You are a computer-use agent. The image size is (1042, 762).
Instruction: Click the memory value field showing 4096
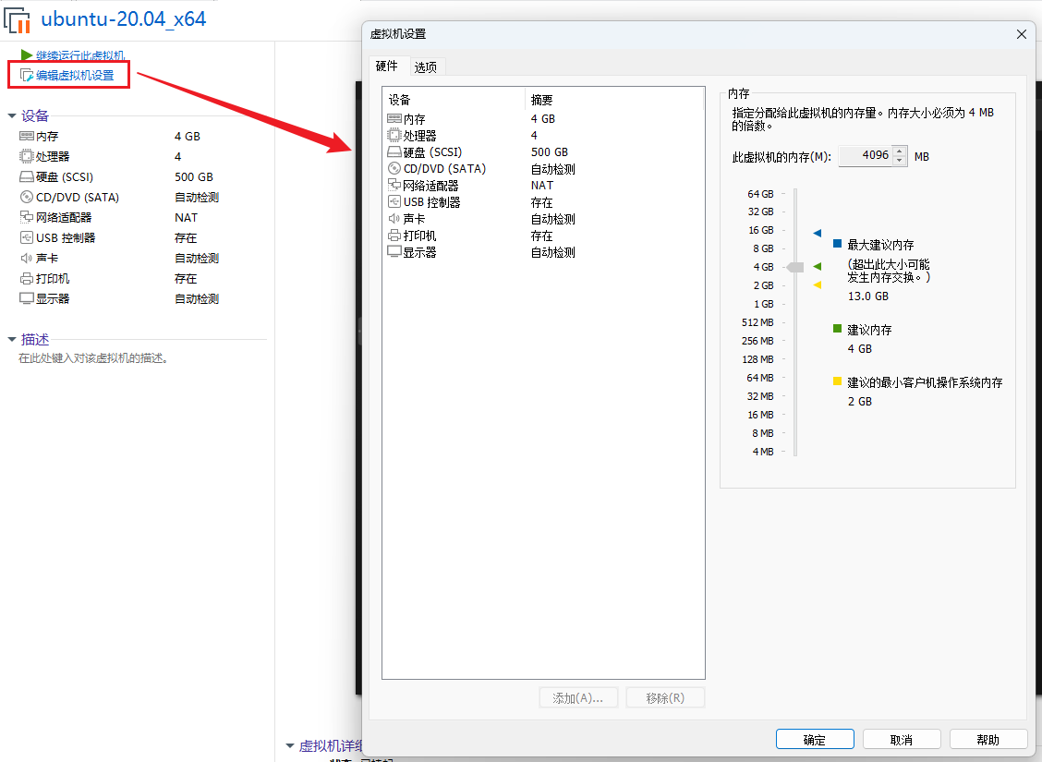(866, 155)
